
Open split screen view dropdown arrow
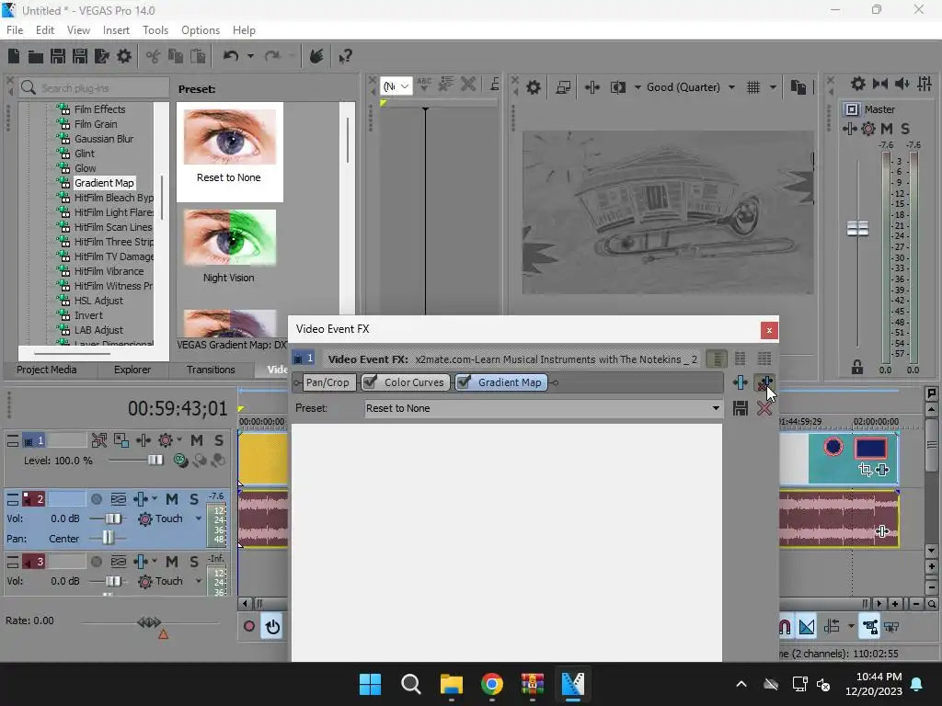pyautogui.click(x=638, y=87)
